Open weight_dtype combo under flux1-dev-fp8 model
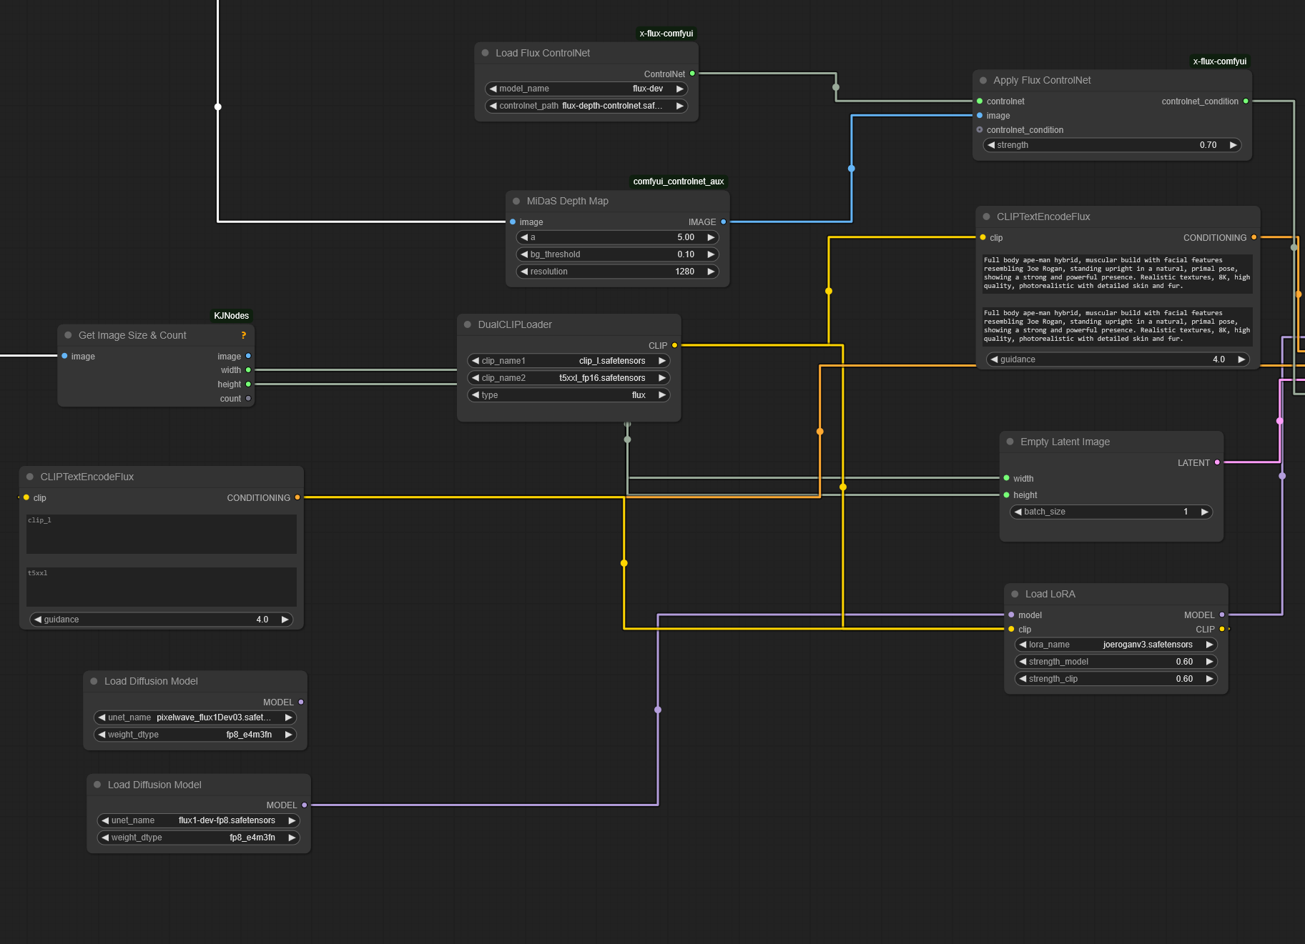Image resolution: width=1305 pixels, height=944 pixels. coord(199,838)
